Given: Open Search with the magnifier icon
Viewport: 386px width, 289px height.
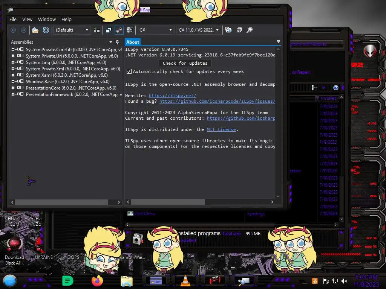Looking at the screenshot, I should 250,30.
